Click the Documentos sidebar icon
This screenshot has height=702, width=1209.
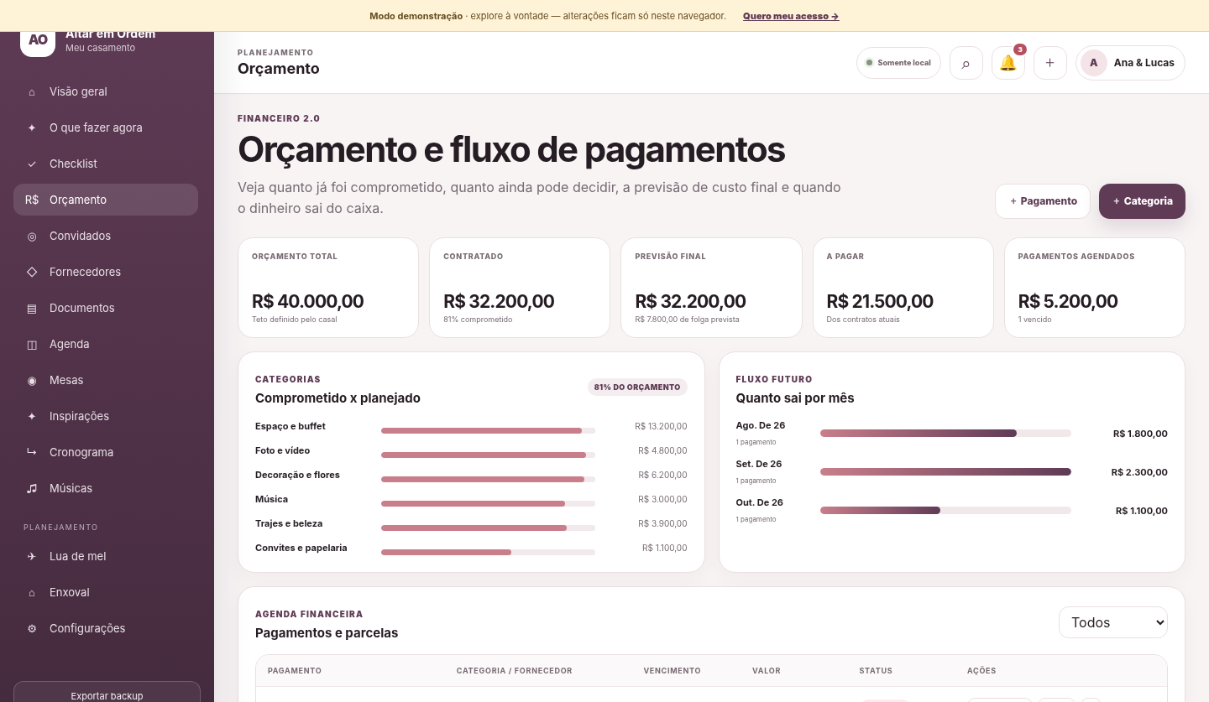tap(32, 309)
